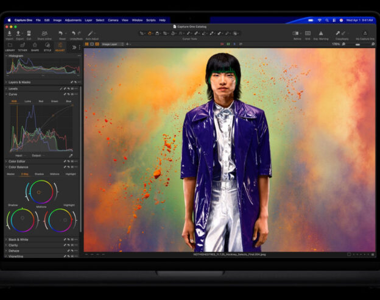The image size is (380, 300).
Task: Click the Auto Adjust wand icon
Action: pyautogui.click(x=90, y=34)
